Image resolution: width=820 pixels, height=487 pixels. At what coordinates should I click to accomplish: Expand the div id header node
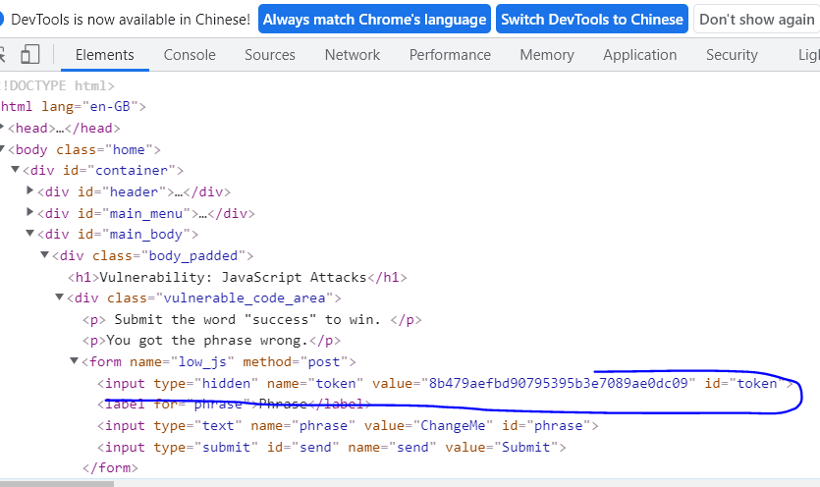tap(29, 190)
